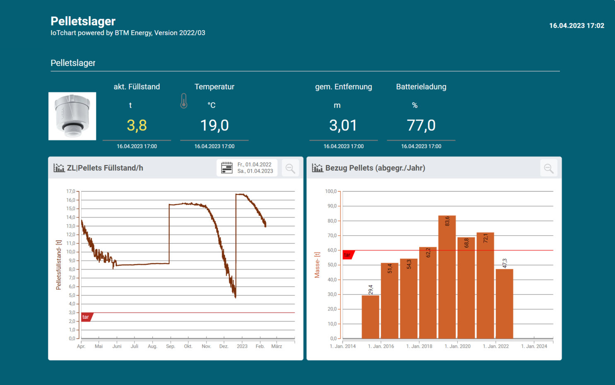
Task: Click the zoom-out magnifier on Füllstand chart
Action: [x=290, y=168]
